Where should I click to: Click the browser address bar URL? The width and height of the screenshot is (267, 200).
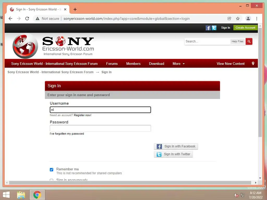[126, 18]
